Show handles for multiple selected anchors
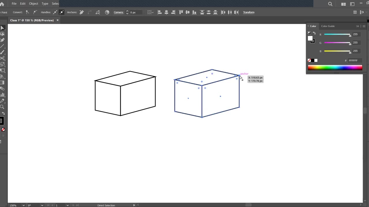369x207 pixels. click(55, 12)
